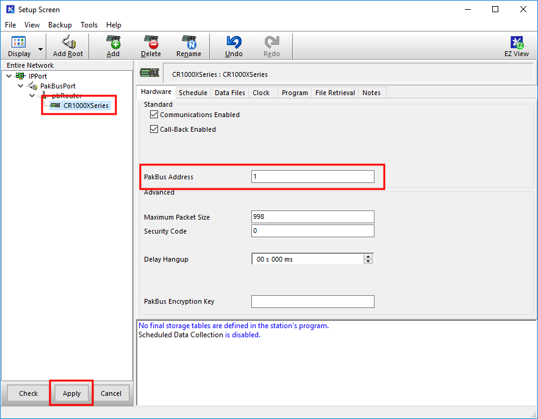Open the Backup menu
538x419 pixels.
tap(60, 25)
